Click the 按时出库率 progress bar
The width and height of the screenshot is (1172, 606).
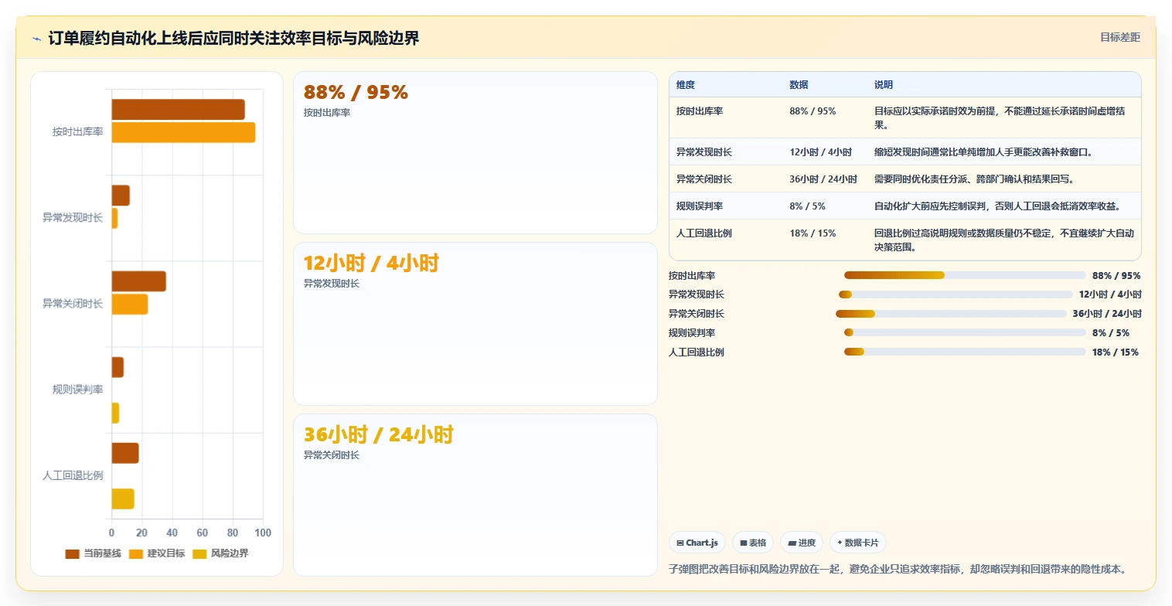click(965, 275)
